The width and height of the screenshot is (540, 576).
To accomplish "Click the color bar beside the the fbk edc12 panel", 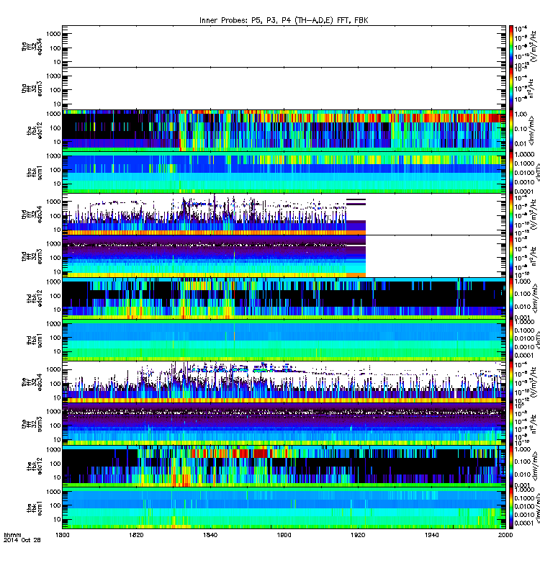I will (511, 466).
